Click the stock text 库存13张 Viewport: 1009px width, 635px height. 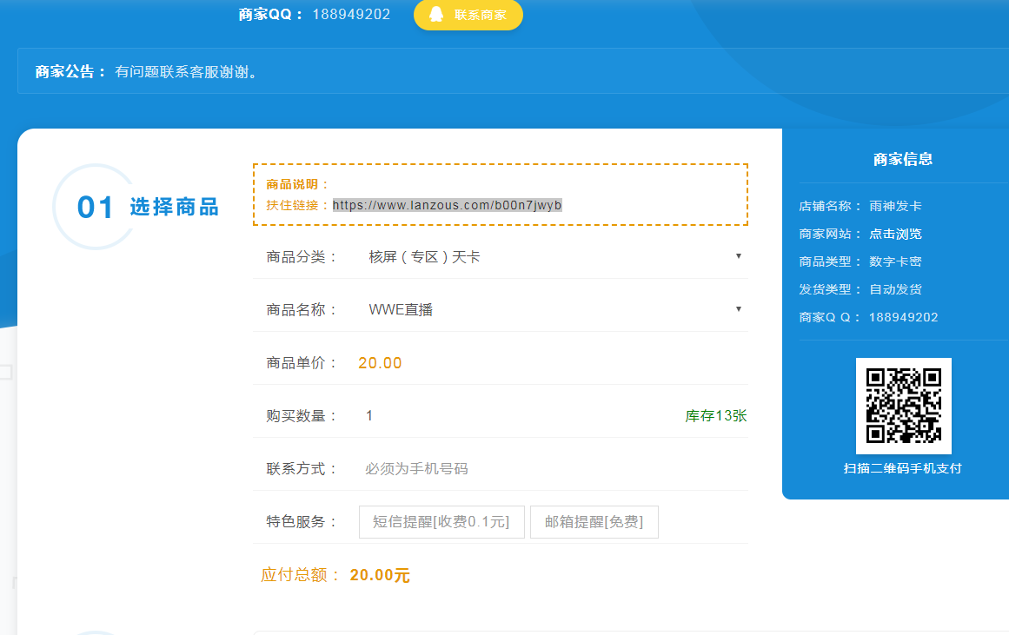[x=715, y=415]
